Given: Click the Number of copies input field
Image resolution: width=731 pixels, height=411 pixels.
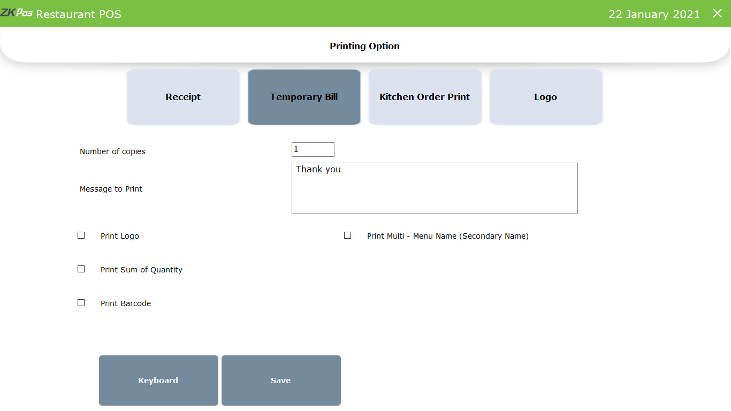Looking at the screenshot, I should (x=313, y=149).
